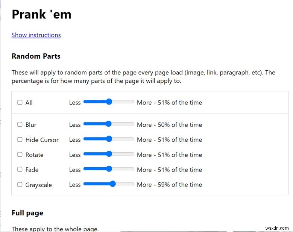Click the Prank 'em page title
Viewport: 293px width, 232px height.
click(x=41, y=14)
